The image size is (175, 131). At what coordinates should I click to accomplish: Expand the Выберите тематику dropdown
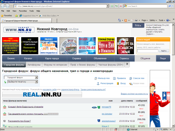[23, 82]
